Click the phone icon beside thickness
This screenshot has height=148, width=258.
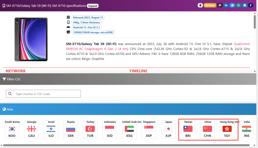tap(68, 22)
